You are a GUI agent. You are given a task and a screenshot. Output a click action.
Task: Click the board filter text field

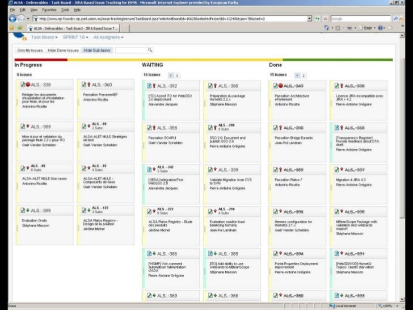pyautogui.click(x=131, y=50)
